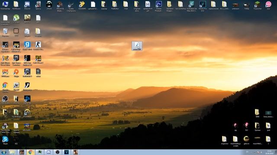Open File Explorer from taskbar
The image size is (277, 155).
point(13,152)
